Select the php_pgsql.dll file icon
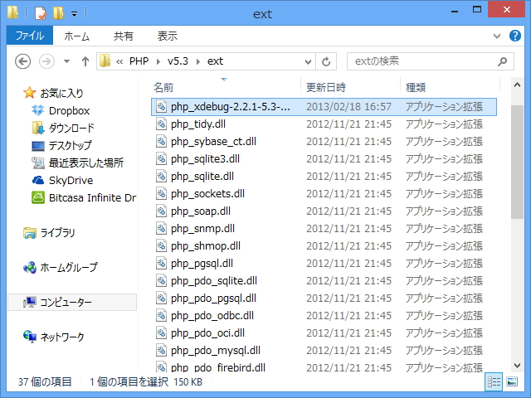This screenshot has height=398, width=531. click(x=161, y=264)
